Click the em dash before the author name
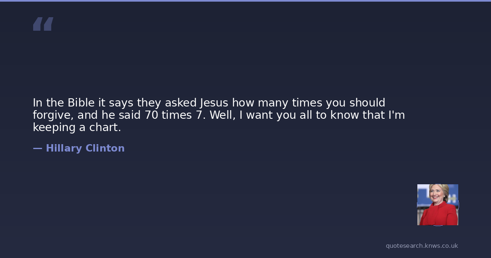The height and width of the screenshot is (258, 491). (37, 148)
